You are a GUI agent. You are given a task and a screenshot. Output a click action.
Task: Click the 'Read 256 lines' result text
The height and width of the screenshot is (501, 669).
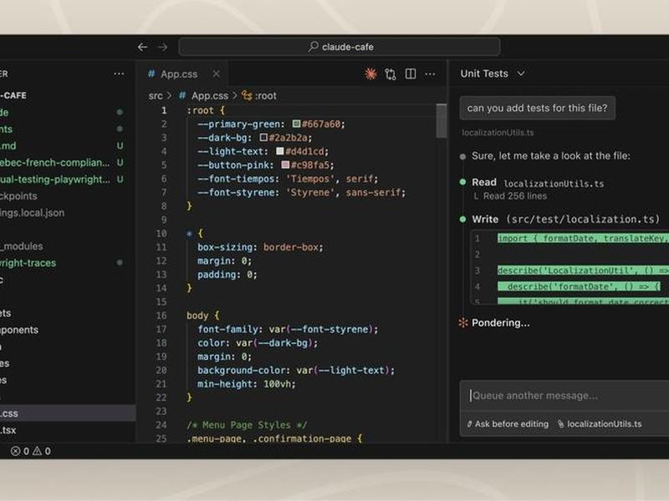[515, 196]
